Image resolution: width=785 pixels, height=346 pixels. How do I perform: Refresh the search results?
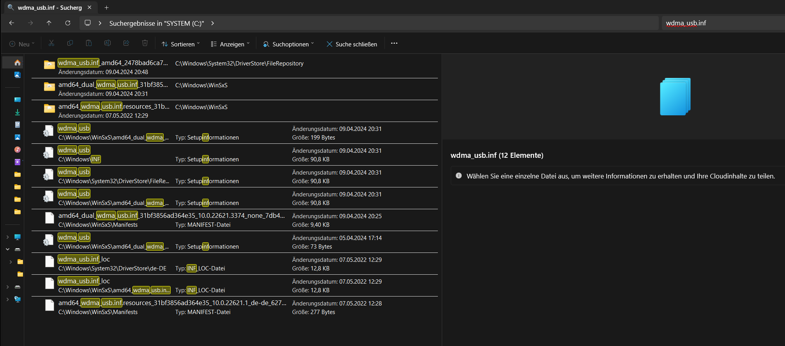(x=68, y=23)
